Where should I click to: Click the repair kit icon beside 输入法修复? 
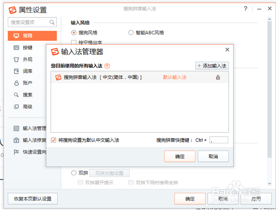tap(16, 140)
